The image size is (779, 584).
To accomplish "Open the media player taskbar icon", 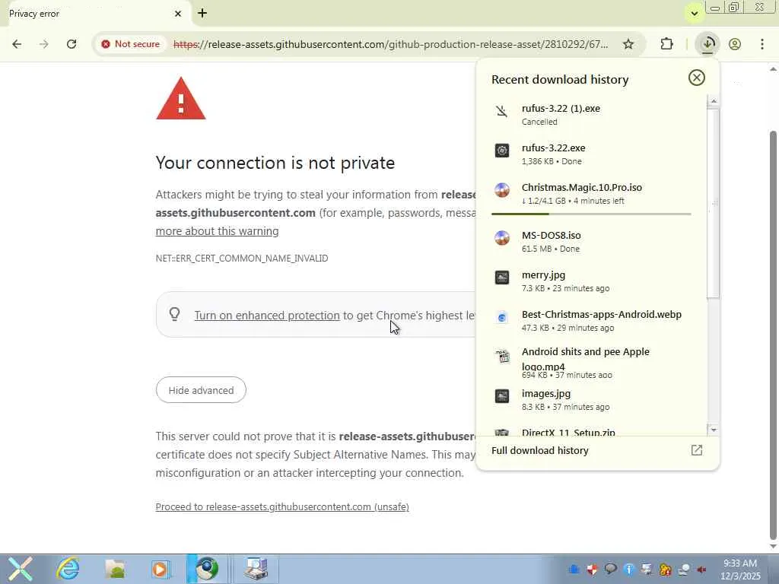I will [160, 569].
